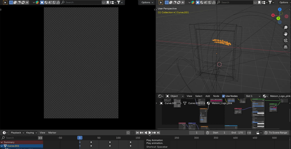This screenshot has width=291, height=149.
Task: Open Options dropdown in left panel
Action: click(147, 3)
